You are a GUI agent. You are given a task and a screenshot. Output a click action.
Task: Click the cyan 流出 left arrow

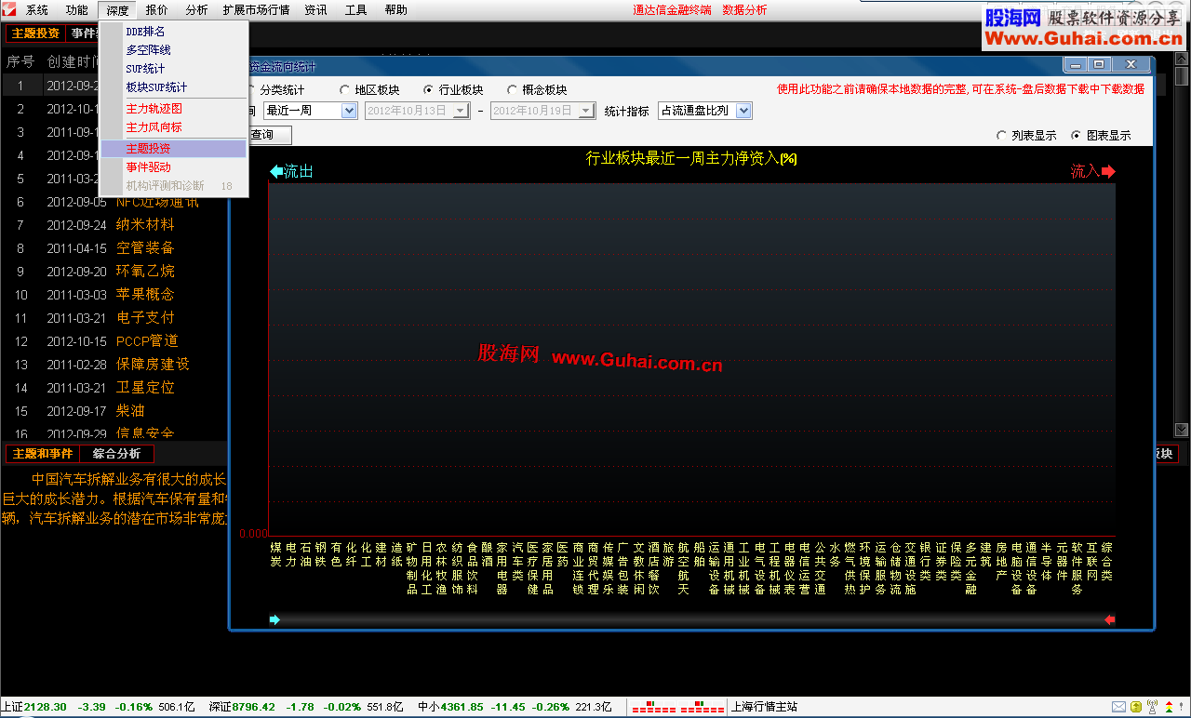coord(275,171)
